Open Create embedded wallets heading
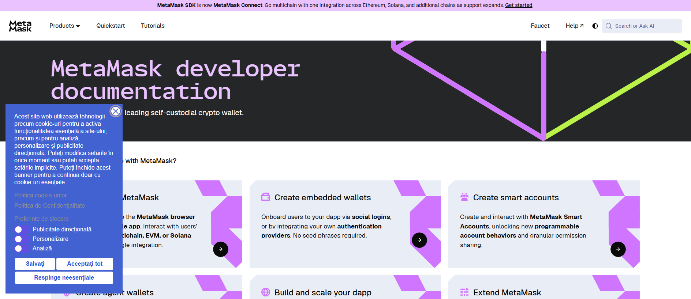 pos(322,197)
